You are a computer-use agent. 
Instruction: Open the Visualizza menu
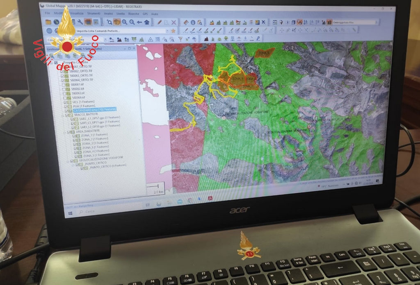point(77,13)
